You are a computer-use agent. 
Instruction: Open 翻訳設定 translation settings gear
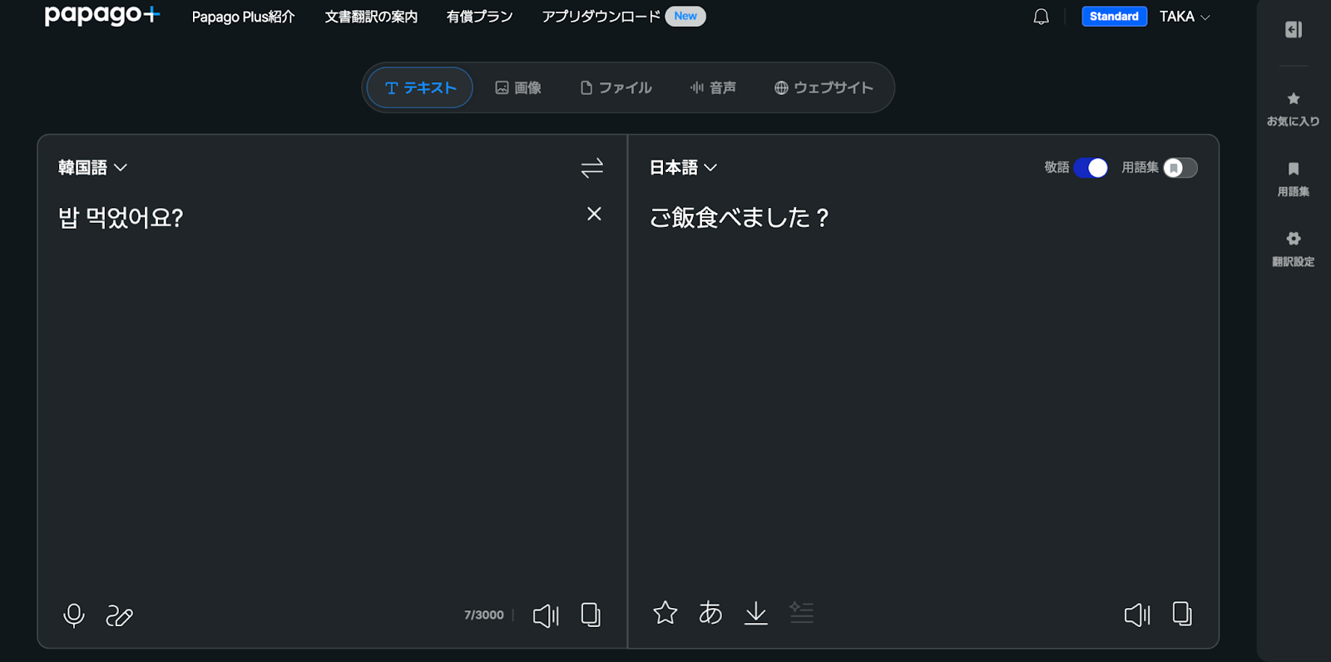point(1293,249)
